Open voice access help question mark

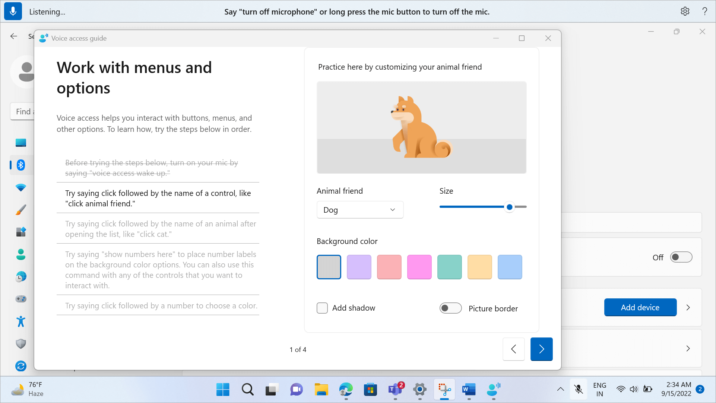704,11
